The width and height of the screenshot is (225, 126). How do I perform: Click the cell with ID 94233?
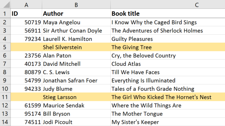click(x=26, y=89)
